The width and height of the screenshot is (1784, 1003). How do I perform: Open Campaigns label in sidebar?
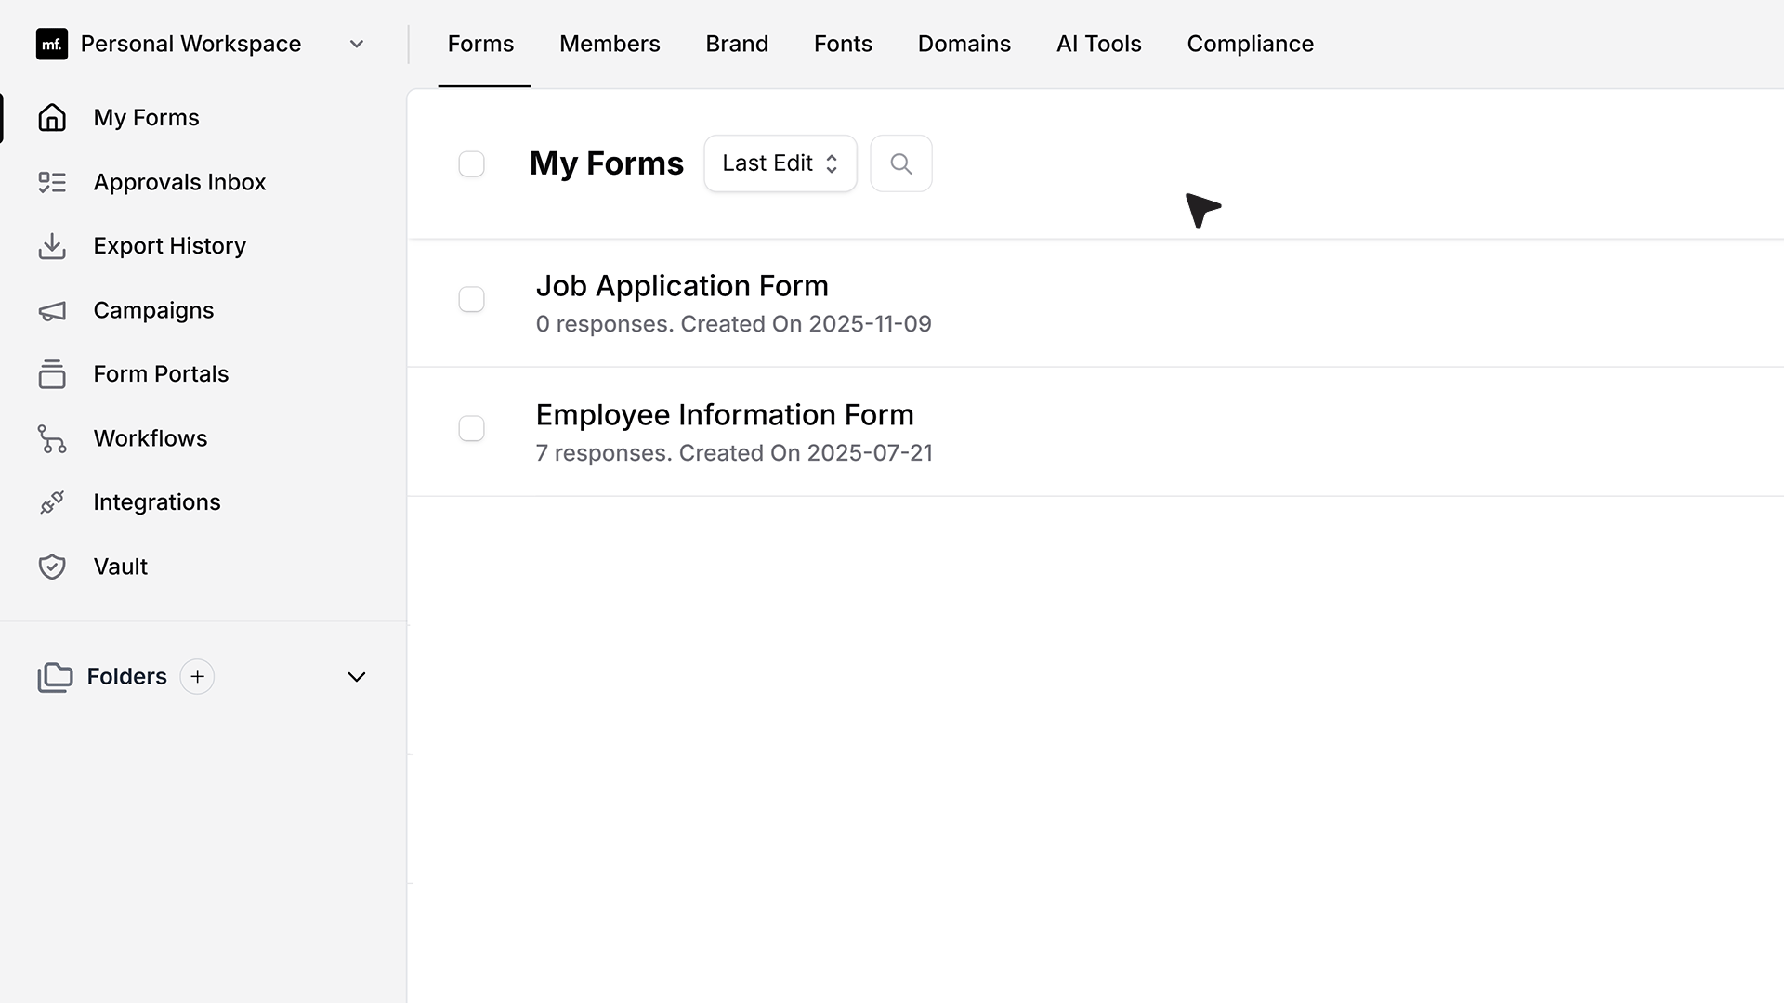tap(153, 310)
